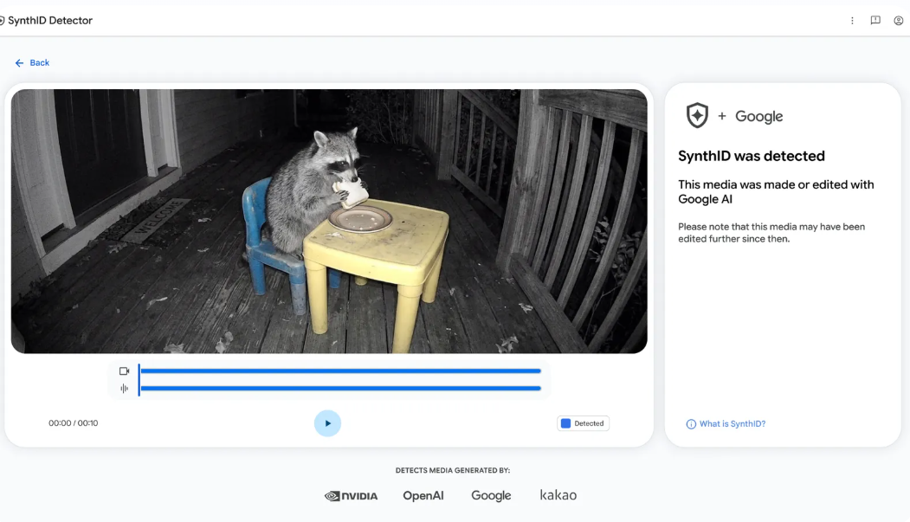Screen dimensions: 910x522
Task: Open the What is SynthID? link
Action: (732, 424)
